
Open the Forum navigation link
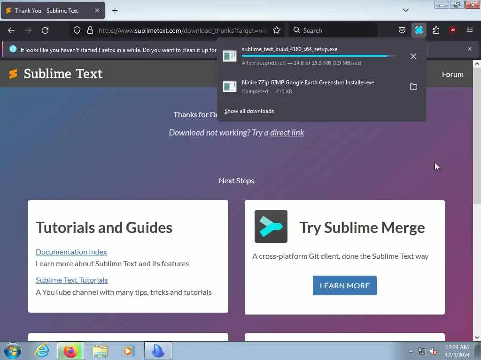coord(452,75)
